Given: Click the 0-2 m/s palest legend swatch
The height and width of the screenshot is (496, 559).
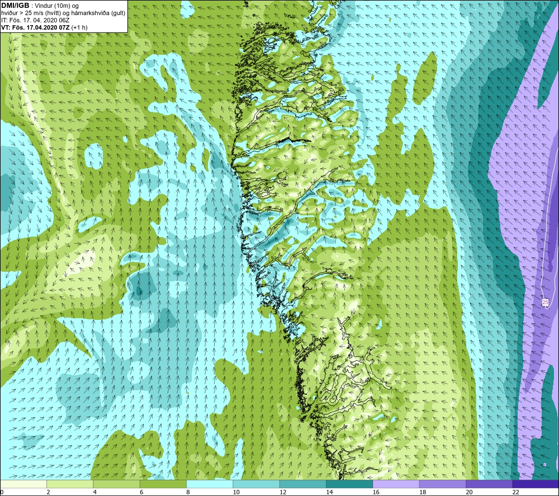Looking at the screenshot, I should tap(23, 484).
